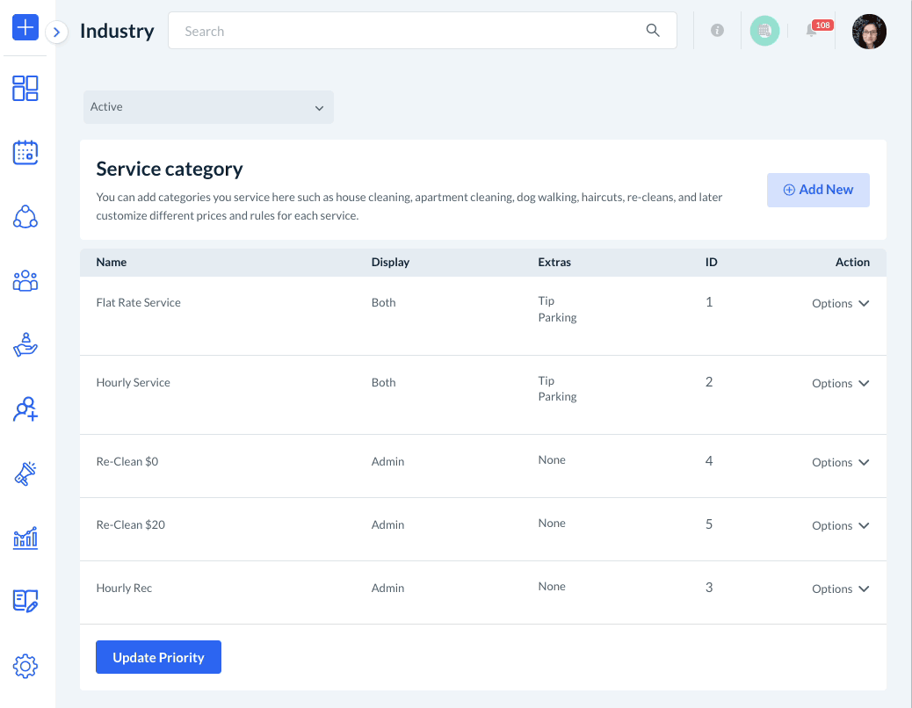Click the Add New button
Viewport: 912px width, 708px height.
tap(818, 190)
